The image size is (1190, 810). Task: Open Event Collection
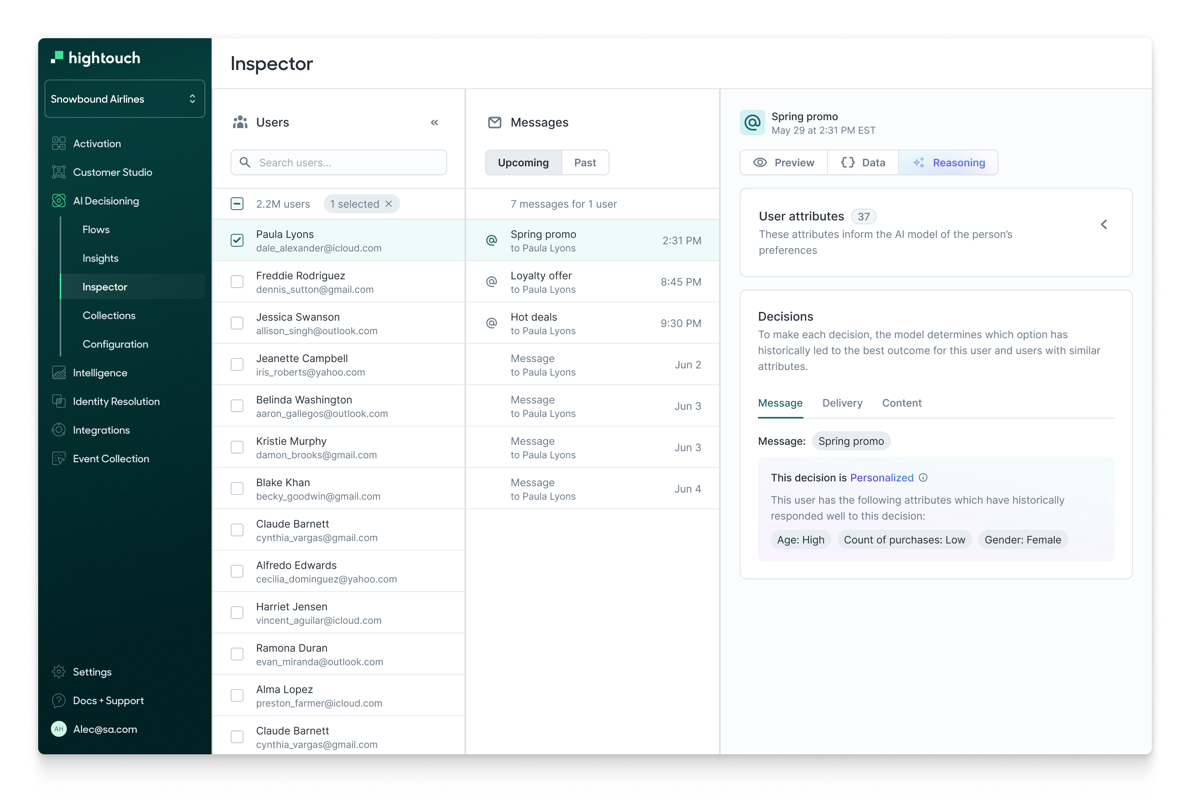pyautogui.click(x=111, y=459)
